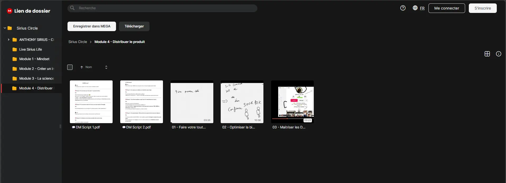This screenshot has height=183, width=506.
Task: Open the DM Script 1.pdf thumbnail
Action: click(91, 102)
